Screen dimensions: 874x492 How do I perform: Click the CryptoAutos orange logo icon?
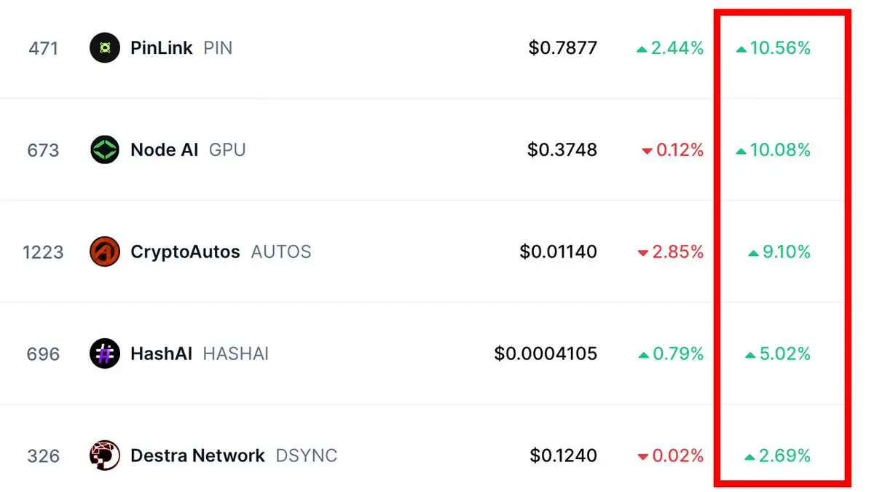click(x=104, y=252)
